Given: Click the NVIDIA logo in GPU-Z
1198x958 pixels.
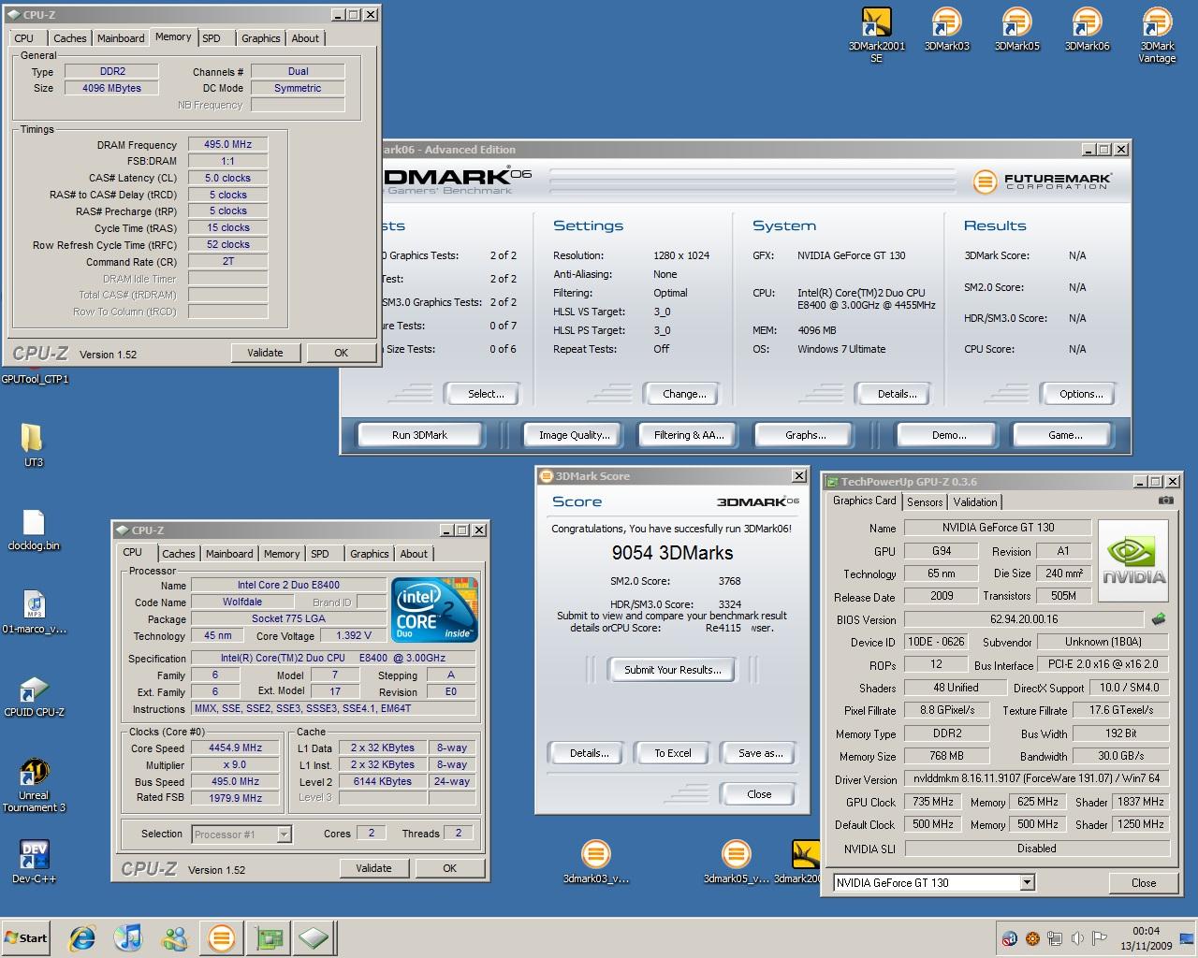Looking at the screenshot, I should [x=1134, y=560].
